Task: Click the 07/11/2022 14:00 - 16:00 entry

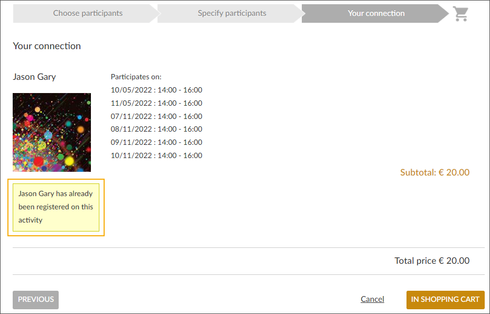Action: pos(156,116)
